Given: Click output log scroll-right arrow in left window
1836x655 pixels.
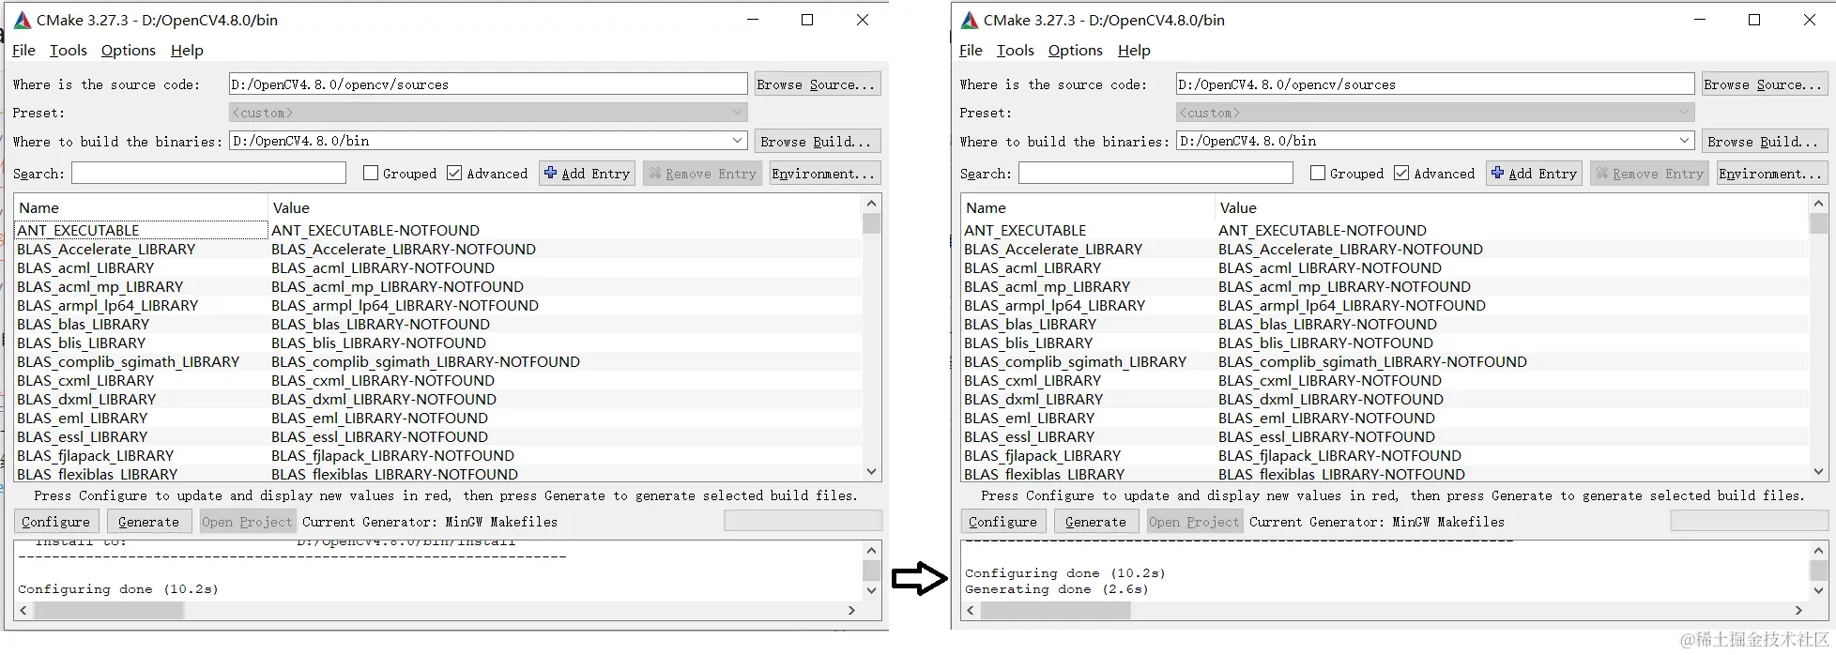Looking at the screenshot, I should [851, 610].
